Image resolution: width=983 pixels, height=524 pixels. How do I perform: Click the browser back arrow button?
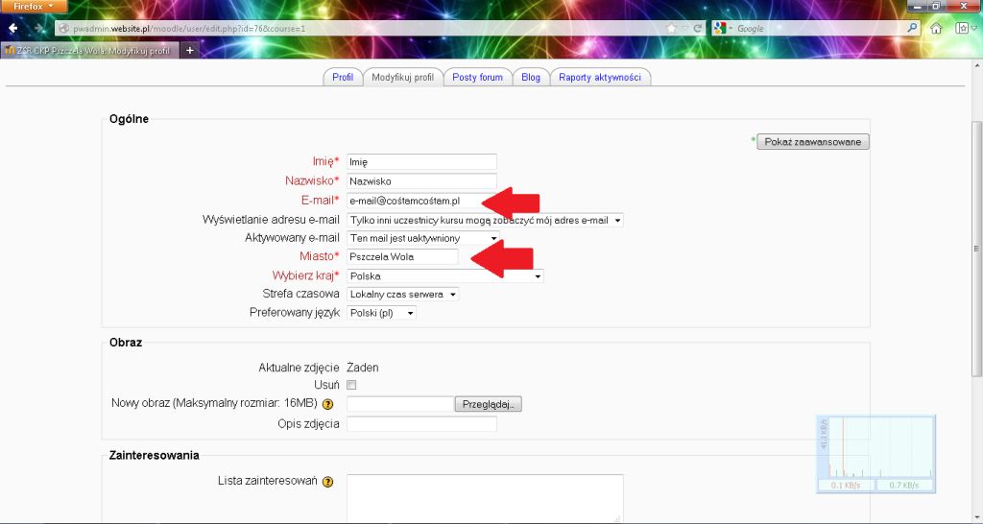(x=13, y=28)
